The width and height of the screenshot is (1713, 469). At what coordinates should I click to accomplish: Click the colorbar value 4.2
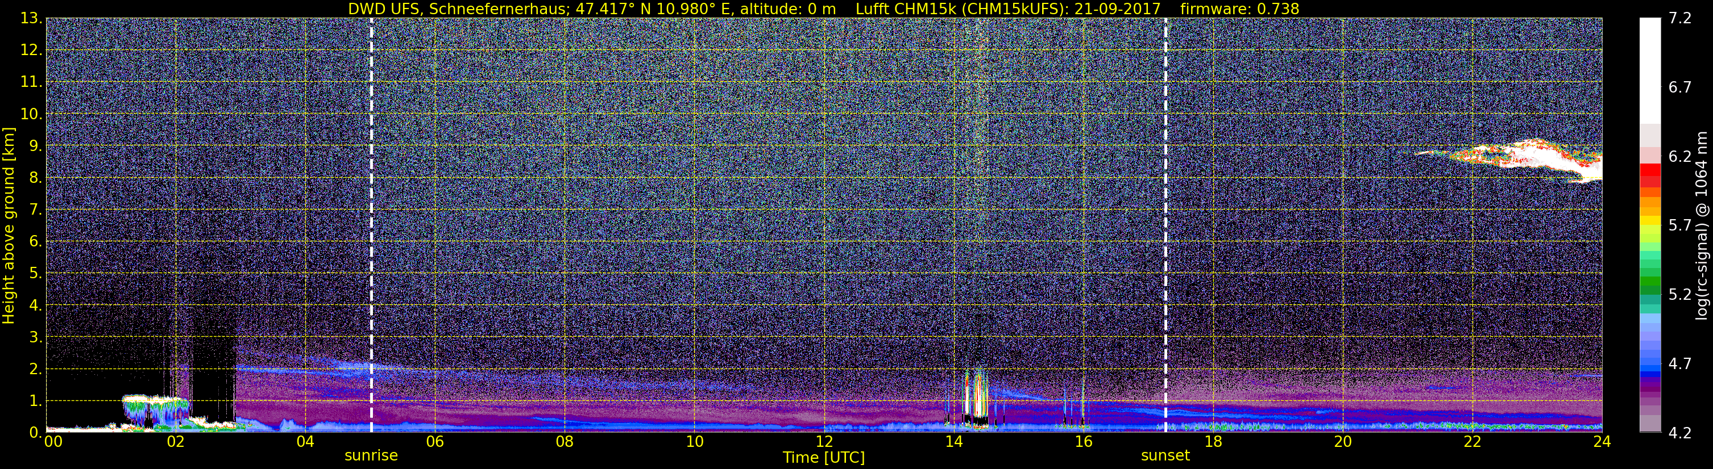[x=1680, y=433]
